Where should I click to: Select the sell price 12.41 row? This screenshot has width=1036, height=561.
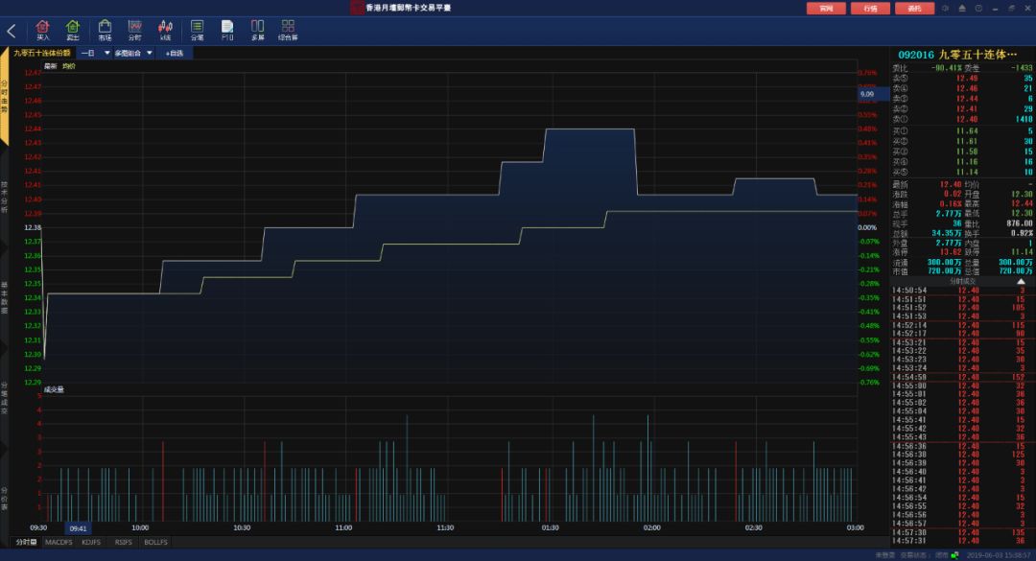point(962,109)
